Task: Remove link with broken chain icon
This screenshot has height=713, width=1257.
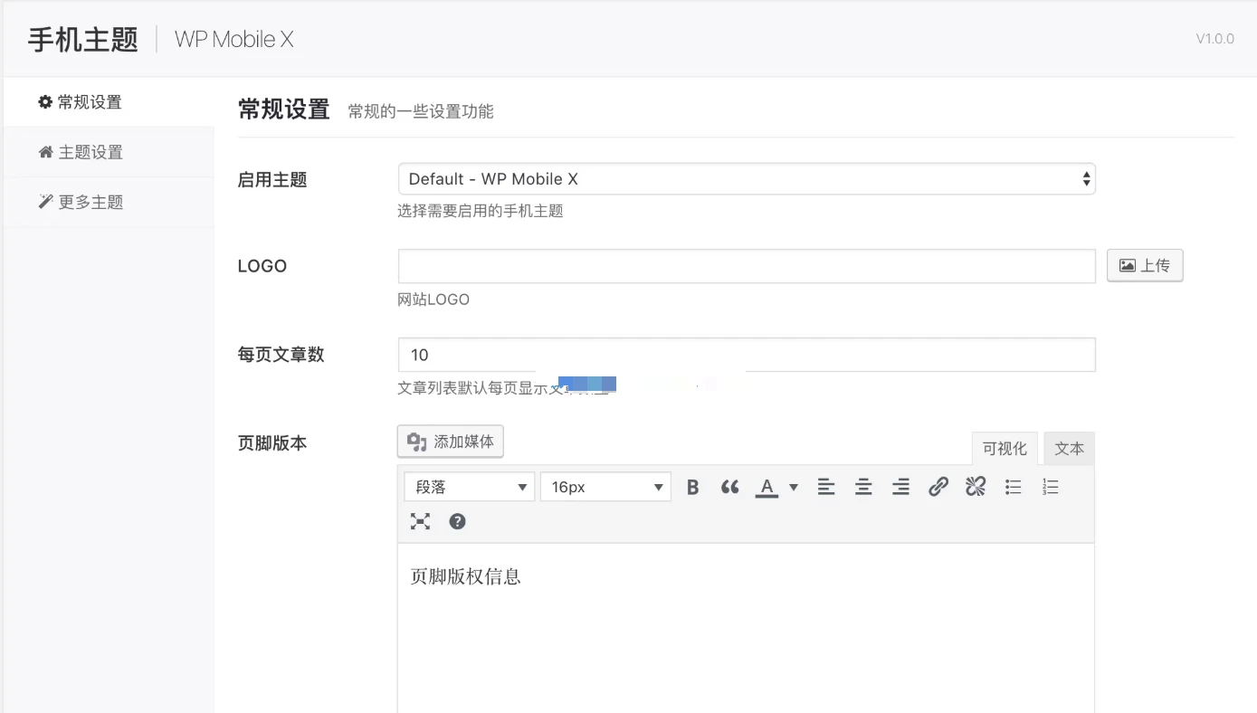Action: [975, 488]
